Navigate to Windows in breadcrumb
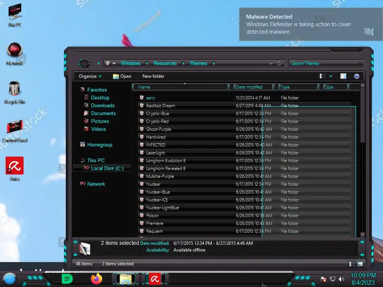 point(131,63)
